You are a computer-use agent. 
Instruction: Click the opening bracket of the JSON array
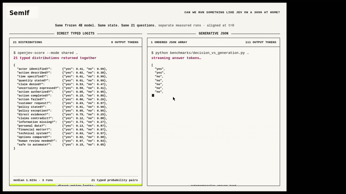tap(152, 65)
